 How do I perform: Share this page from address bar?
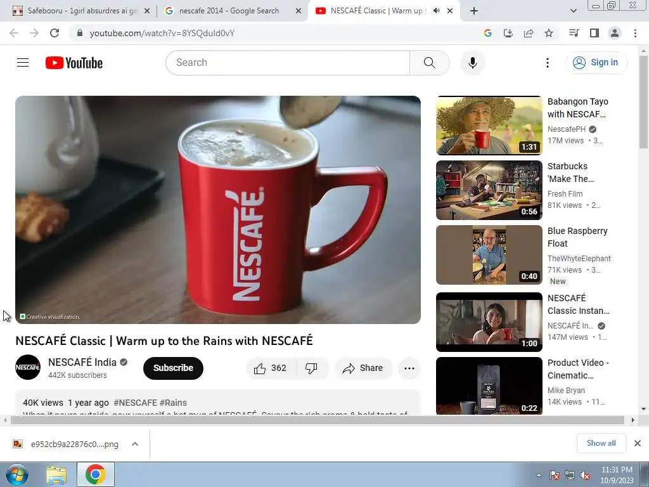coord(529,33)
